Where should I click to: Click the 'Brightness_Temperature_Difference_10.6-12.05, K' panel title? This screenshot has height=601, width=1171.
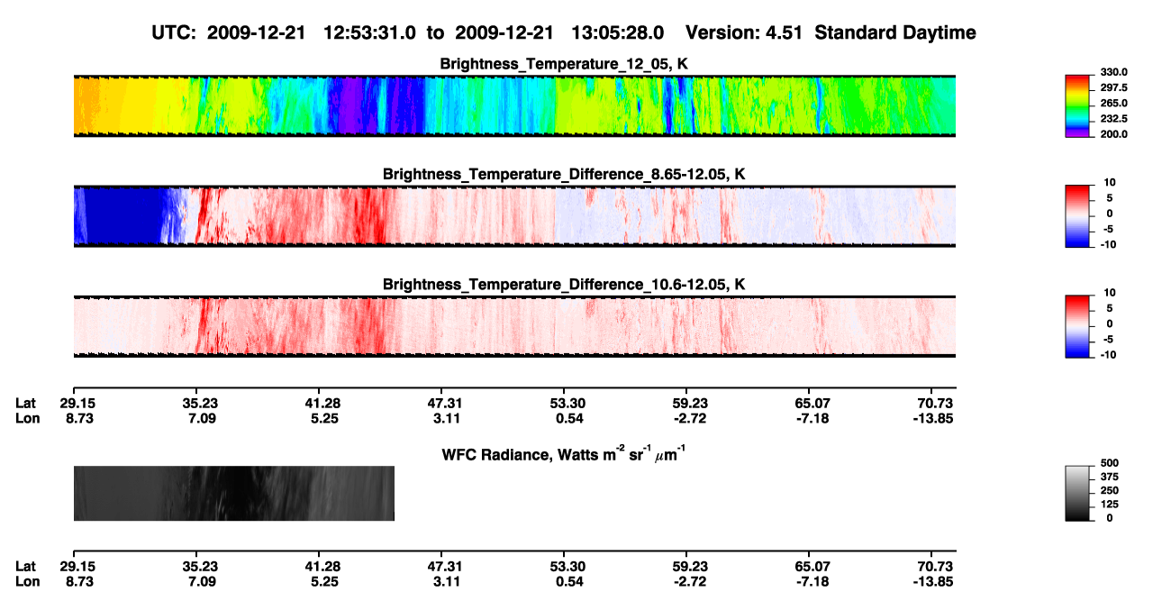point(564,285)
